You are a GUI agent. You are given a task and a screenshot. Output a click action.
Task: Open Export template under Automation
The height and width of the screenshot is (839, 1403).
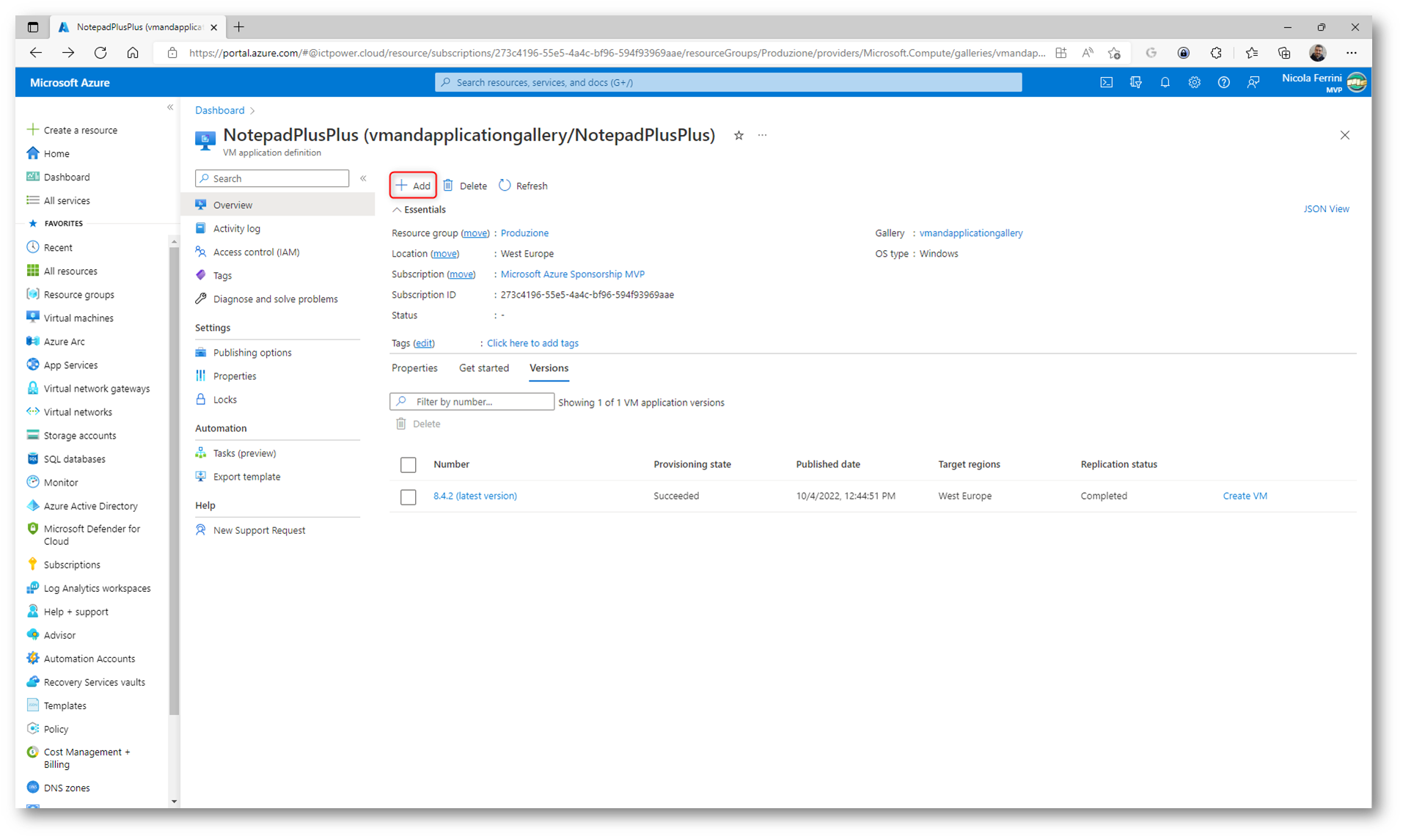coord(246,477)
